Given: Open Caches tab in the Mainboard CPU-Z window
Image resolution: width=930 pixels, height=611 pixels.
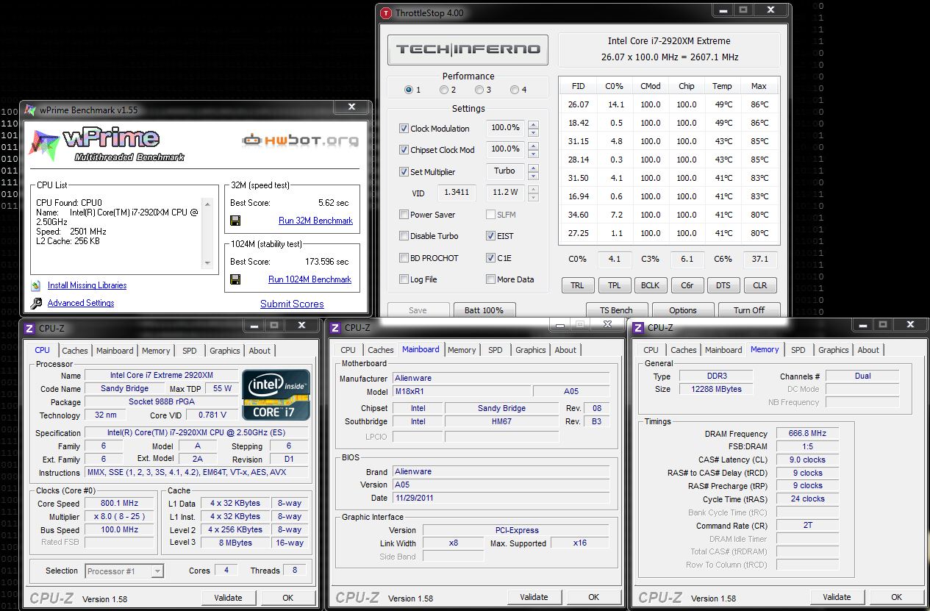Looking at the screenshot, I should point(380,350).
